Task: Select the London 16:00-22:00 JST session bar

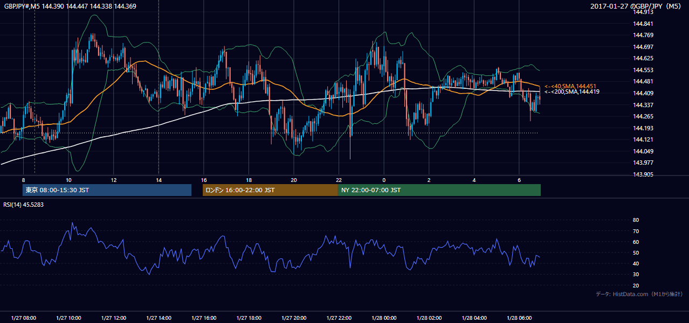Action: pos(270,190)
